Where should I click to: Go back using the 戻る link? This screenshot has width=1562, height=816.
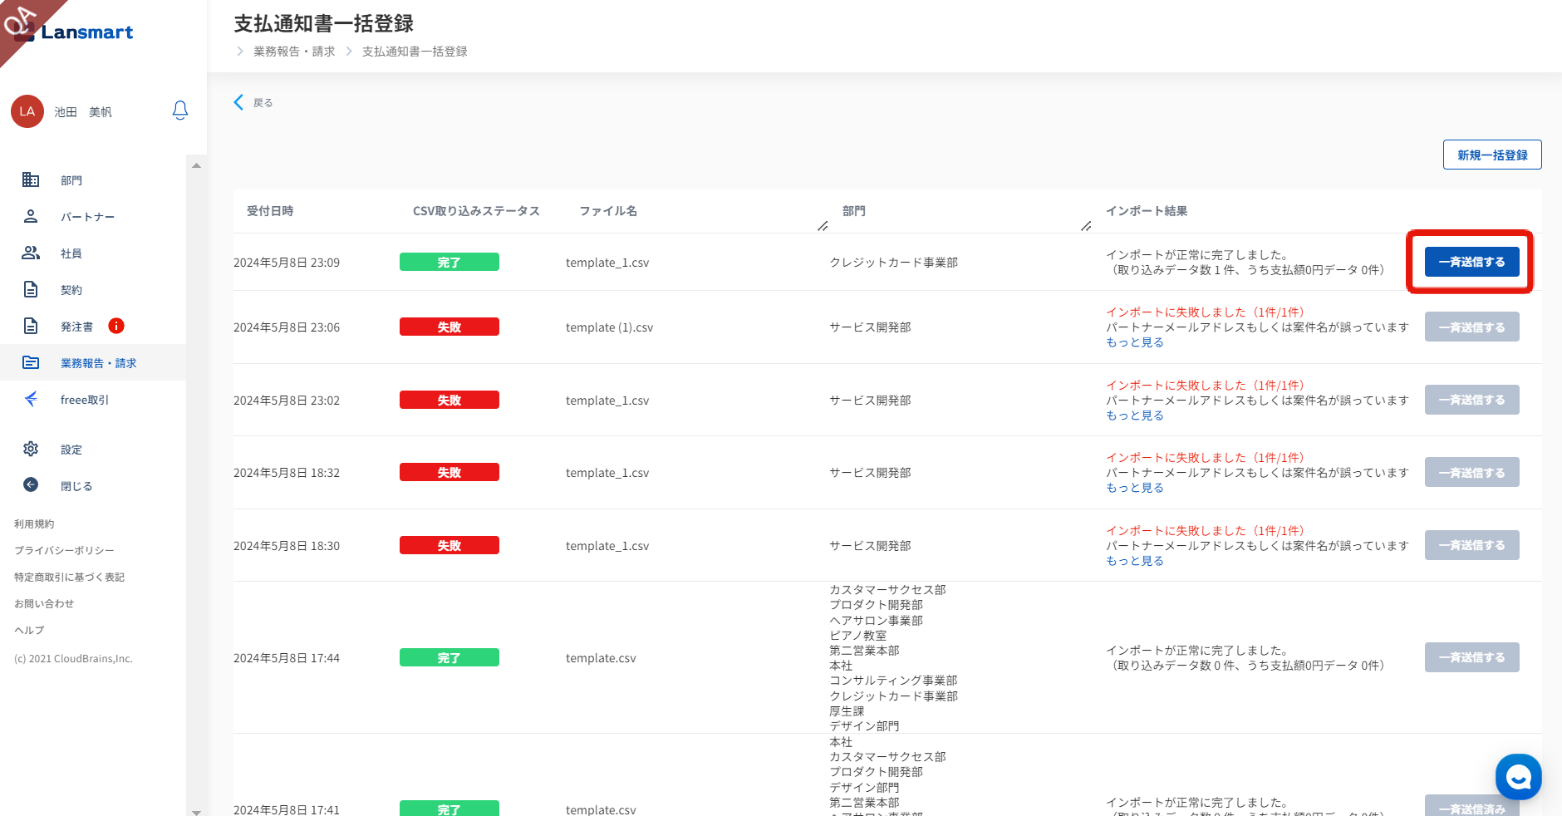263,103
